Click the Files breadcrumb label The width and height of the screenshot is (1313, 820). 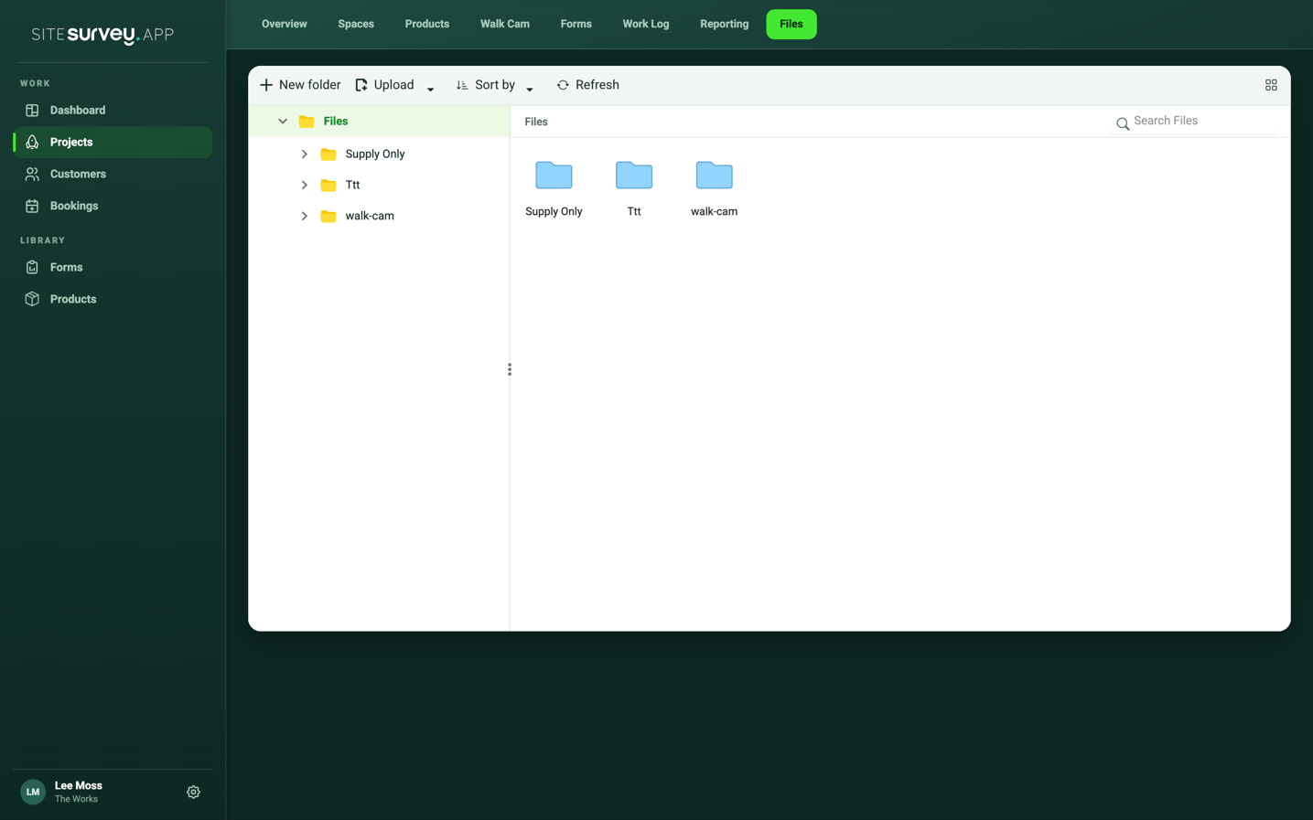(x=536, y=122)
